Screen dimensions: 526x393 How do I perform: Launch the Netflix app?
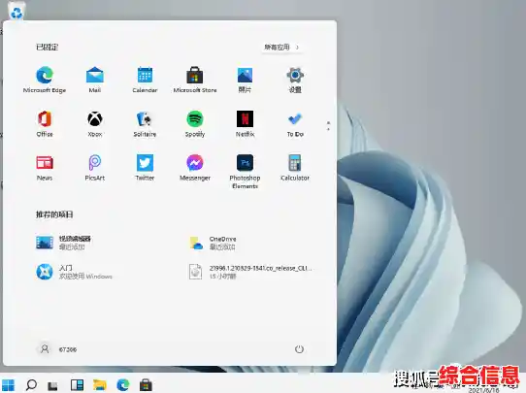(245, 123)
